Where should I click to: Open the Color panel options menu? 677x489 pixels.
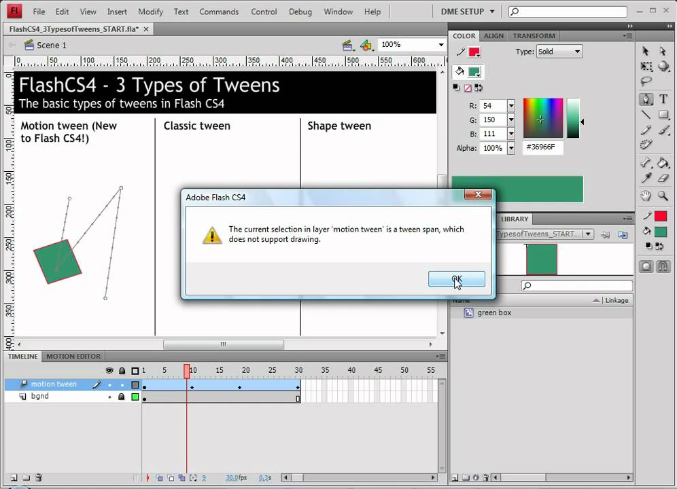[628, 36]
